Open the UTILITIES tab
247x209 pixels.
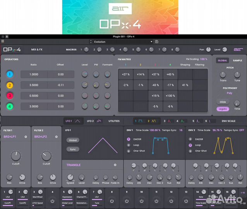point(114,121)
